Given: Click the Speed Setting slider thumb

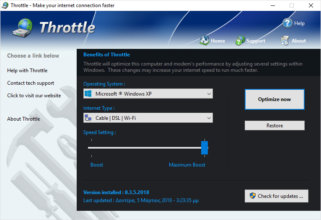Looking at the screenshot, I should (205, 148).
